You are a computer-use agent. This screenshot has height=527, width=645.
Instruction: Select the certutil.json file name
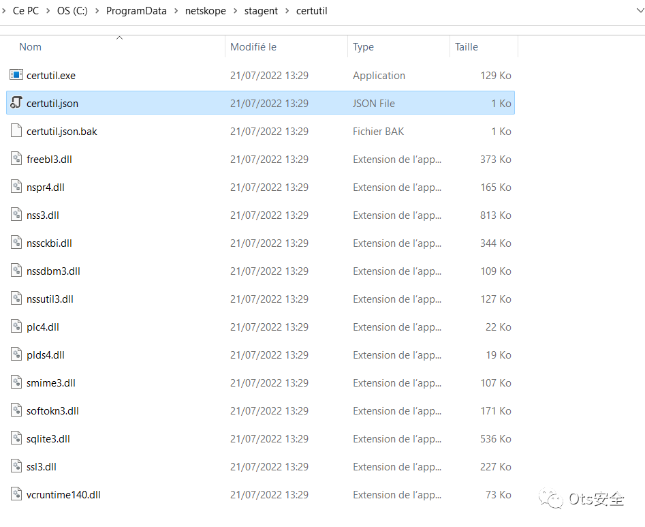[52, 104]
